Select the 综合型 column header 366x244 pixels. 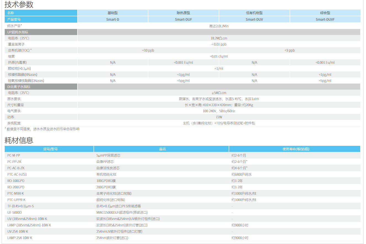325,13
